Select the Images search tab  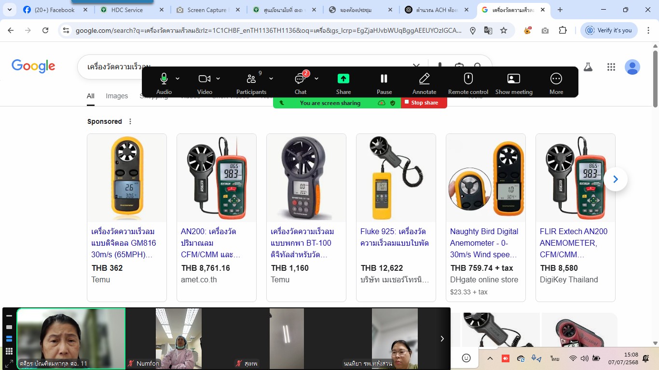pos(117,96)
